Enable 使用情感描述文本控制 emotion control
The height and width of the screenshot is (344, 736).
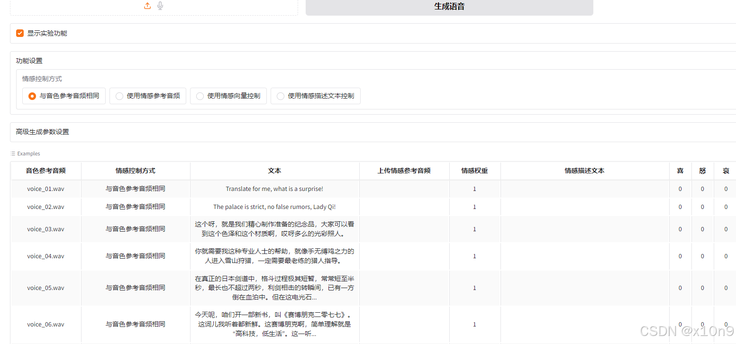[280, 96]
